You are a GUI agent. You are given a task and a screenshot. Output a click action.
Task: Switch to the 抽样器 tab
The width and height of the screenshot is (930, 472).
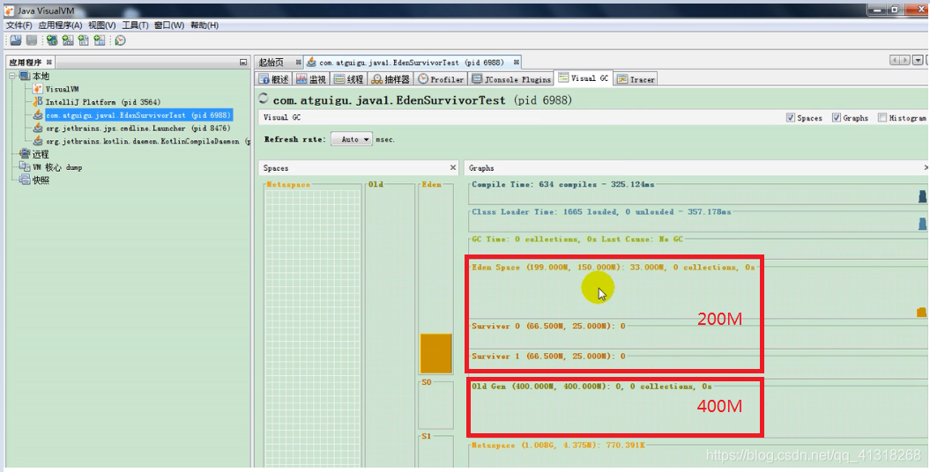point(391,79)
